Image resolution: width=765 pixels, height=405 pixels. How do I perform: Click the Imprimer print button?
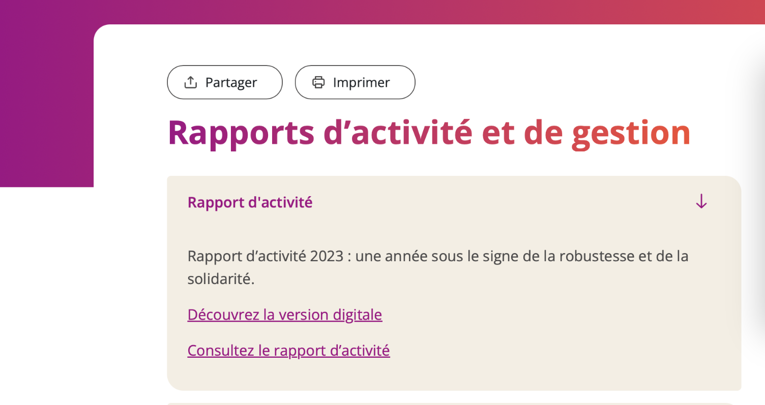(355, 82)
